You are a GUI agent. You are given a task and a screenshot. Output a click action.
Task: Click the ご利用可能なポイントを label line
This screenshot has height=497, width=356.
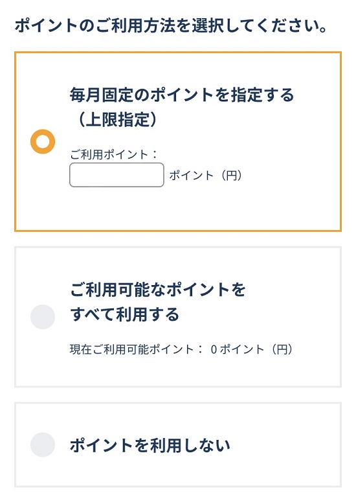point(158,290)
